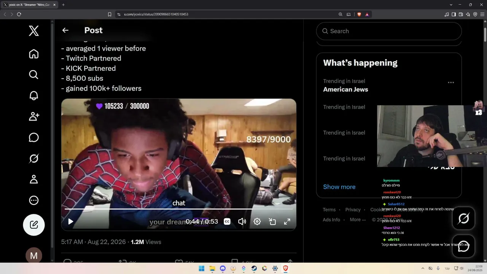Viewport: 487px width, 274px height.
Task: Click the Twitch Partnered line in post
Action: point(91,58)
